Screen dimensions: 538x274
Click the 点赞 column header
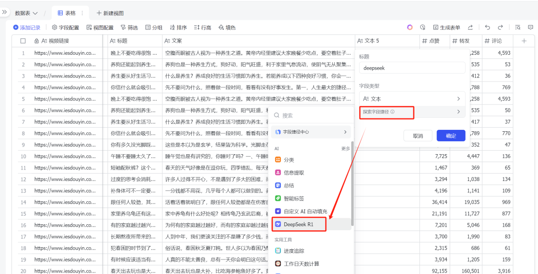(x=435, y=41)
